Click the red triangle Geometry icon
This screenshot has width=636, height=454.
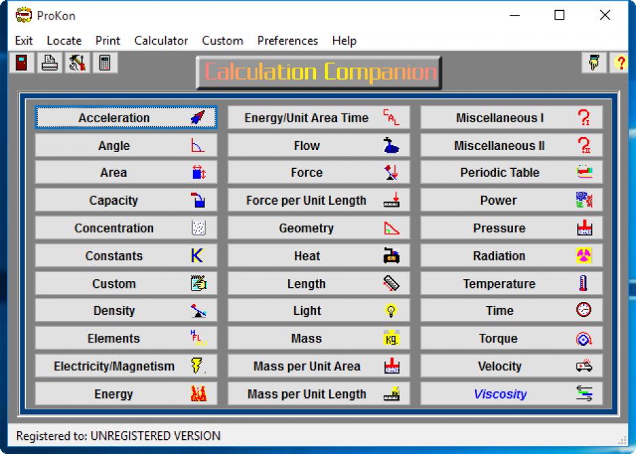392,228
